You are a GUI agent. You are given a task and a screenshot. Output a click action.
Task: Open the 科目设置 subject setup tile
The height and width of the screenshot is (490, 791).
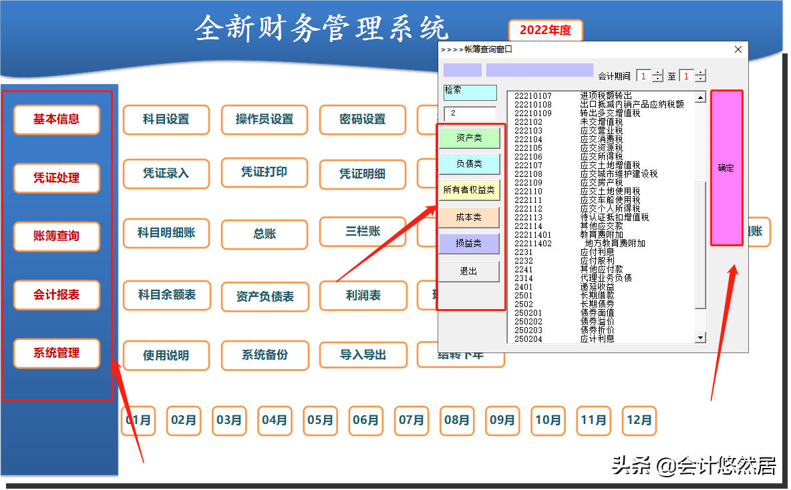click(x=166, y=120)
